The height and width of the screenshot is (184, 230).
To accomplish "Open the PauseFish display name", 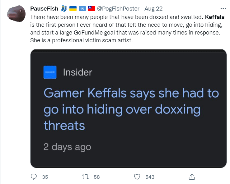I will (44, 9).
